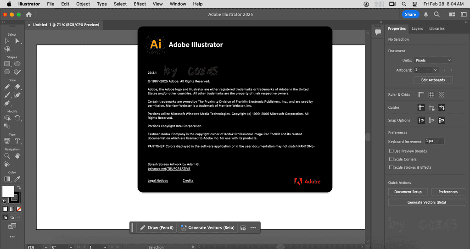Open the Object menu
Image resolution: width=470 pixels, height=249 pixels.
(x=83, y=4)
